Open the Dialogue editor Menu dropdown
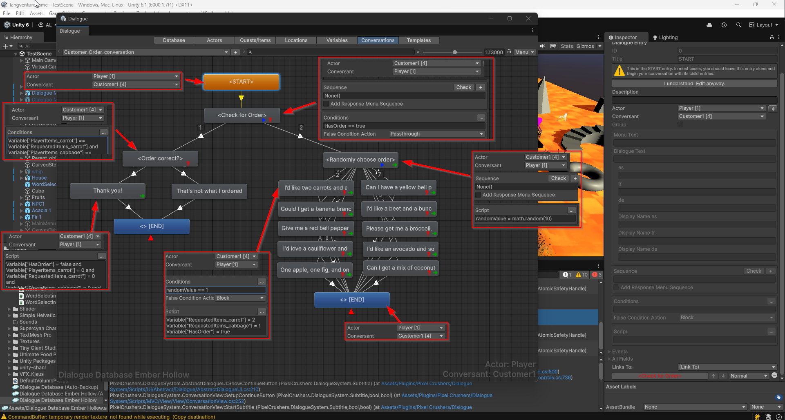Screen dimensions: 785x420 tap(524, 52)
